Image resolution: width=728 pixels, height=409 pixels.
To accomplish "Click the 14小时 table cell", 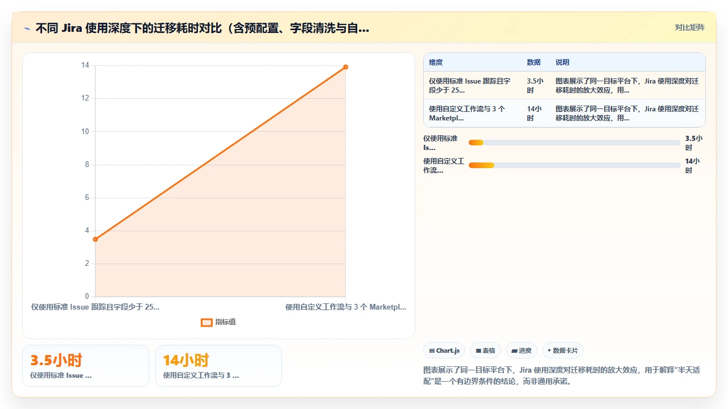I will click(535, 114).
